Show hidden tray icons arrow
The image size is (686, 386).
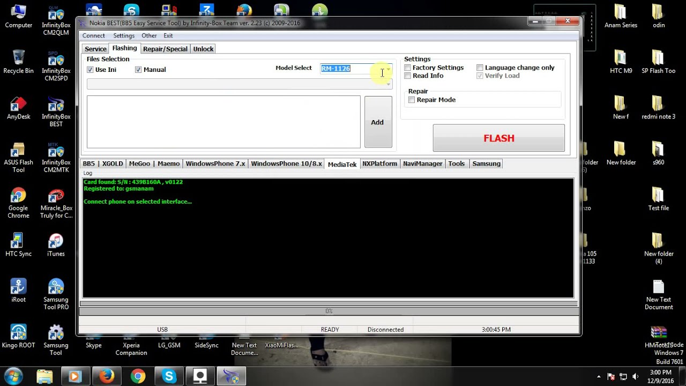tap(599, 376)
